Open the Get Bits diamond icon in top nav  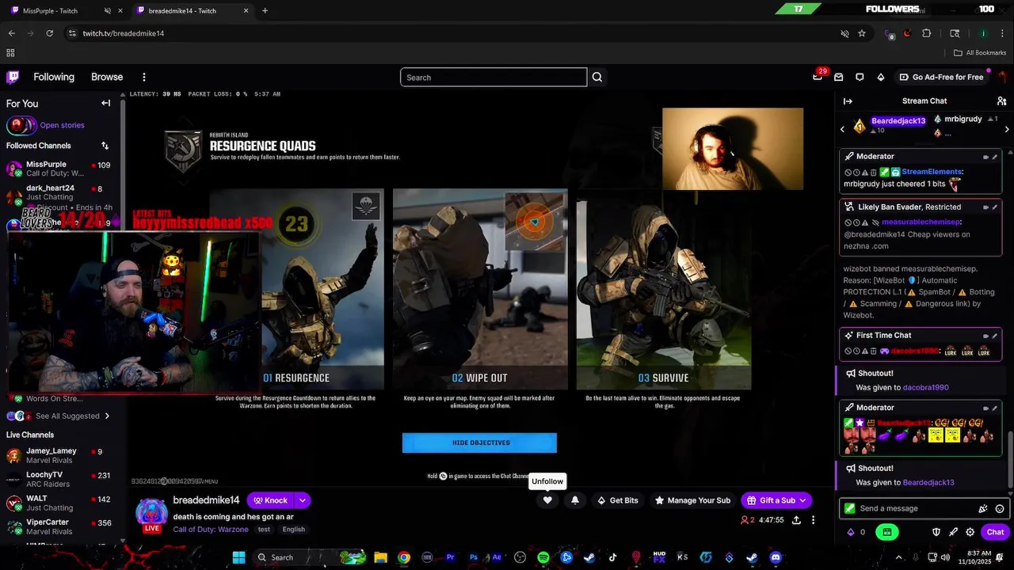880,77
